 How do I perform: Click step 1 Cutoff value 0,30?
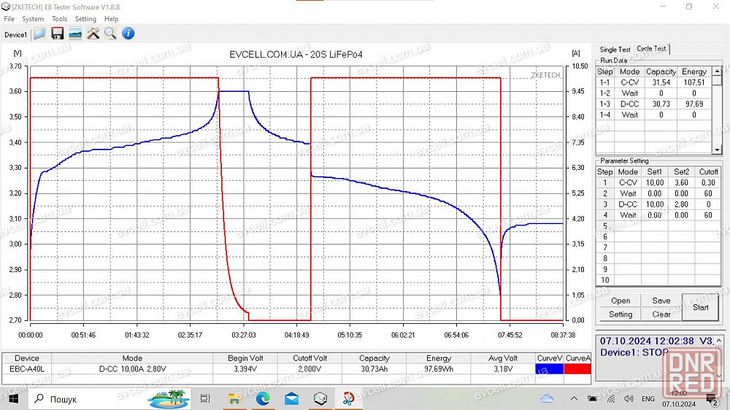[709, 182]
